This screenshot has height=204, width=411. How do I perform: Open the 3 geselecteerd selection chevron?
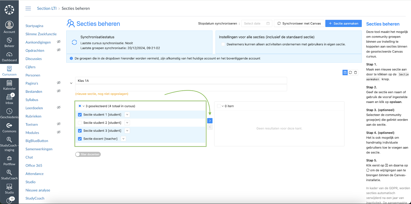(83, 106)
